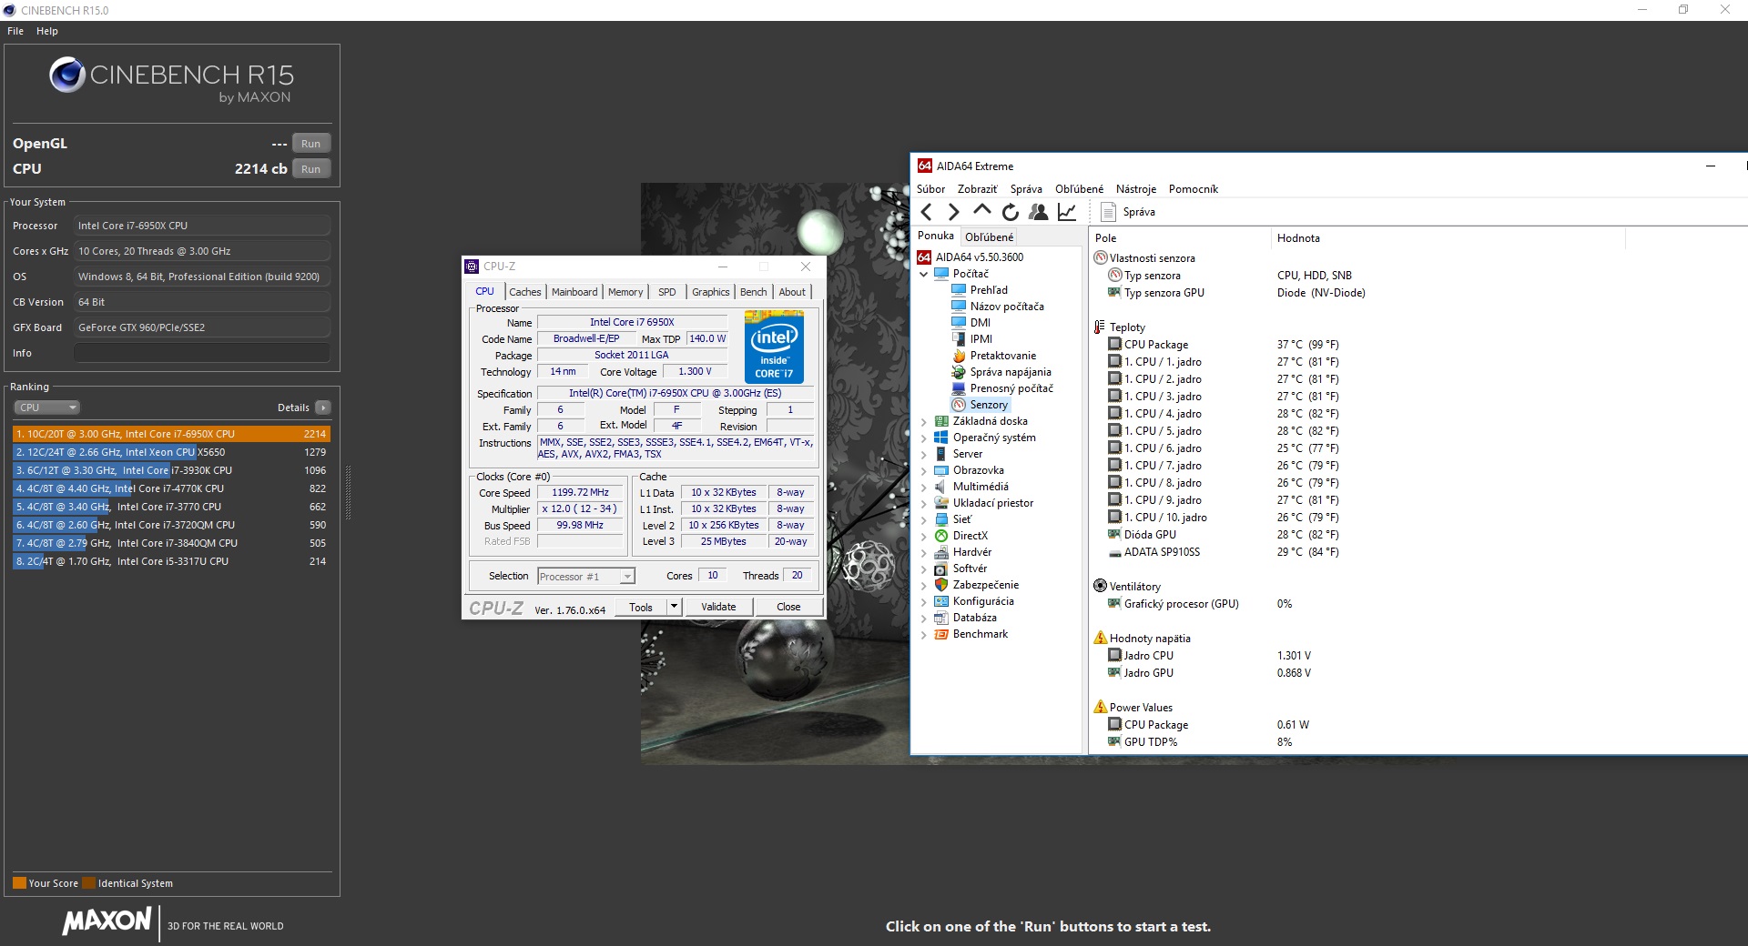Click Validate button in CPU-Z

click(x=718, y=607)
